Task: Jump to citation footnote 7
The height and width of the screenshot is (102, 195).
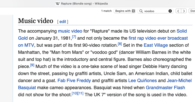Action: pos(74,37)
